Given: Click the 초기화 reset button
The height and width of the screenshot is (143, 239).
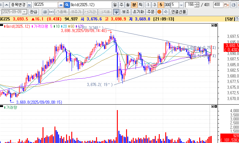Looking at the screenshot, I should pos(138,12).
